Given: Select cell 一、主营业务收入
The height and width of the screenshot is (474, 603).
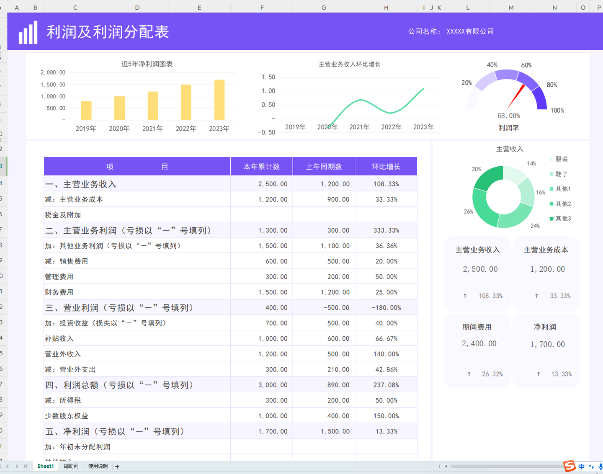Looking at the screenshot, I should coord(137,184).
